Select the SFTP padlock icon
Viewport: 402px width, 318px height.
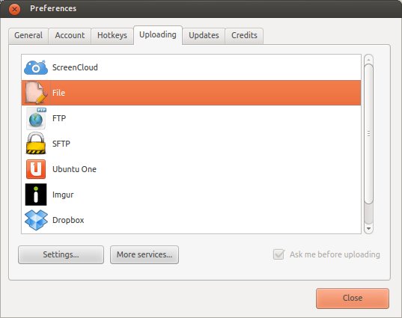tap(36, 144)
